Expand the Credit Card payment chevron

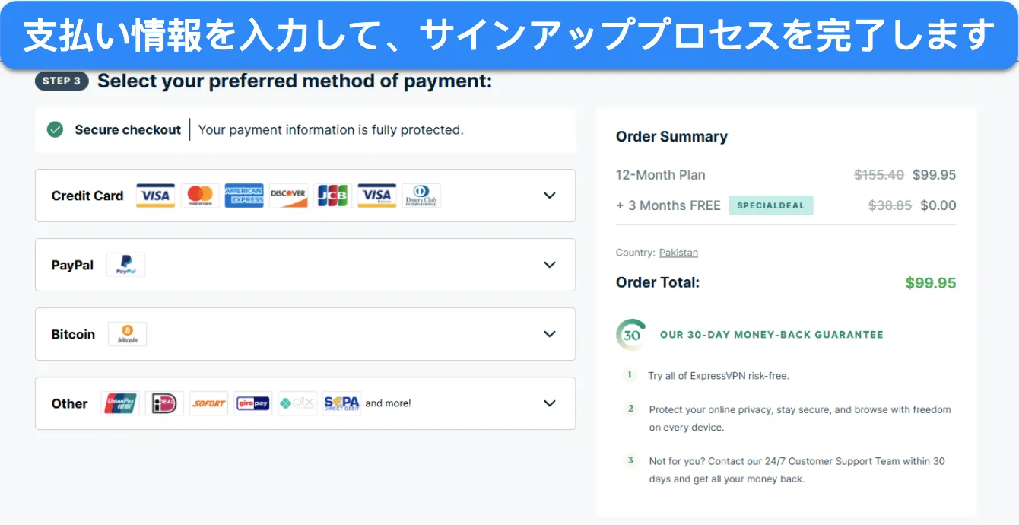click(550, 196)
